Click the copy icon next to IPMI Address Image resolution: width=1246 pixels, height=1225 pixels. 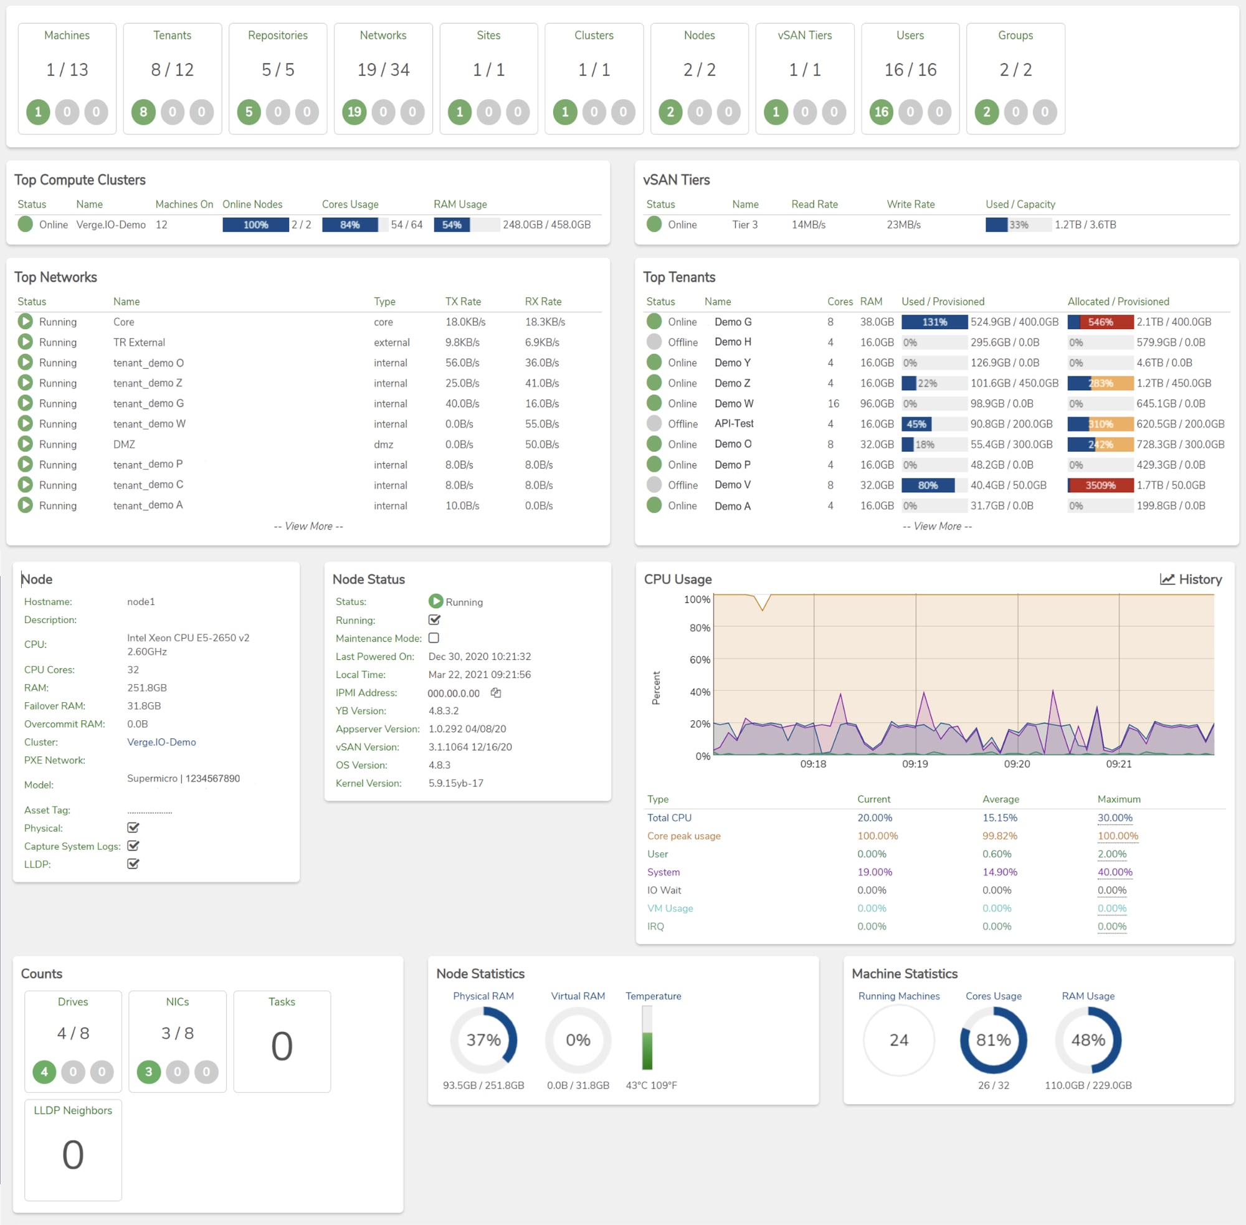click(x=495, y=693)
